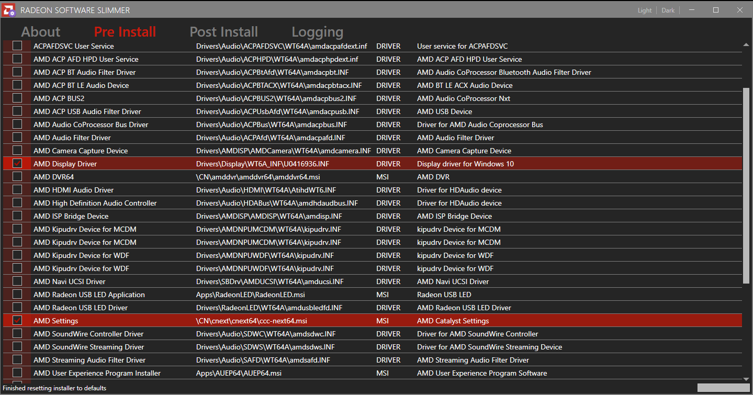Check the AMD ACP USB Audio Filter Driver box

point(17,111)
